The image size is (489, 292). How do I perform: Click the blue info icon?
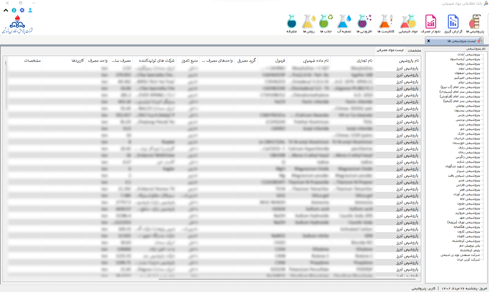(x=14, y=10)
